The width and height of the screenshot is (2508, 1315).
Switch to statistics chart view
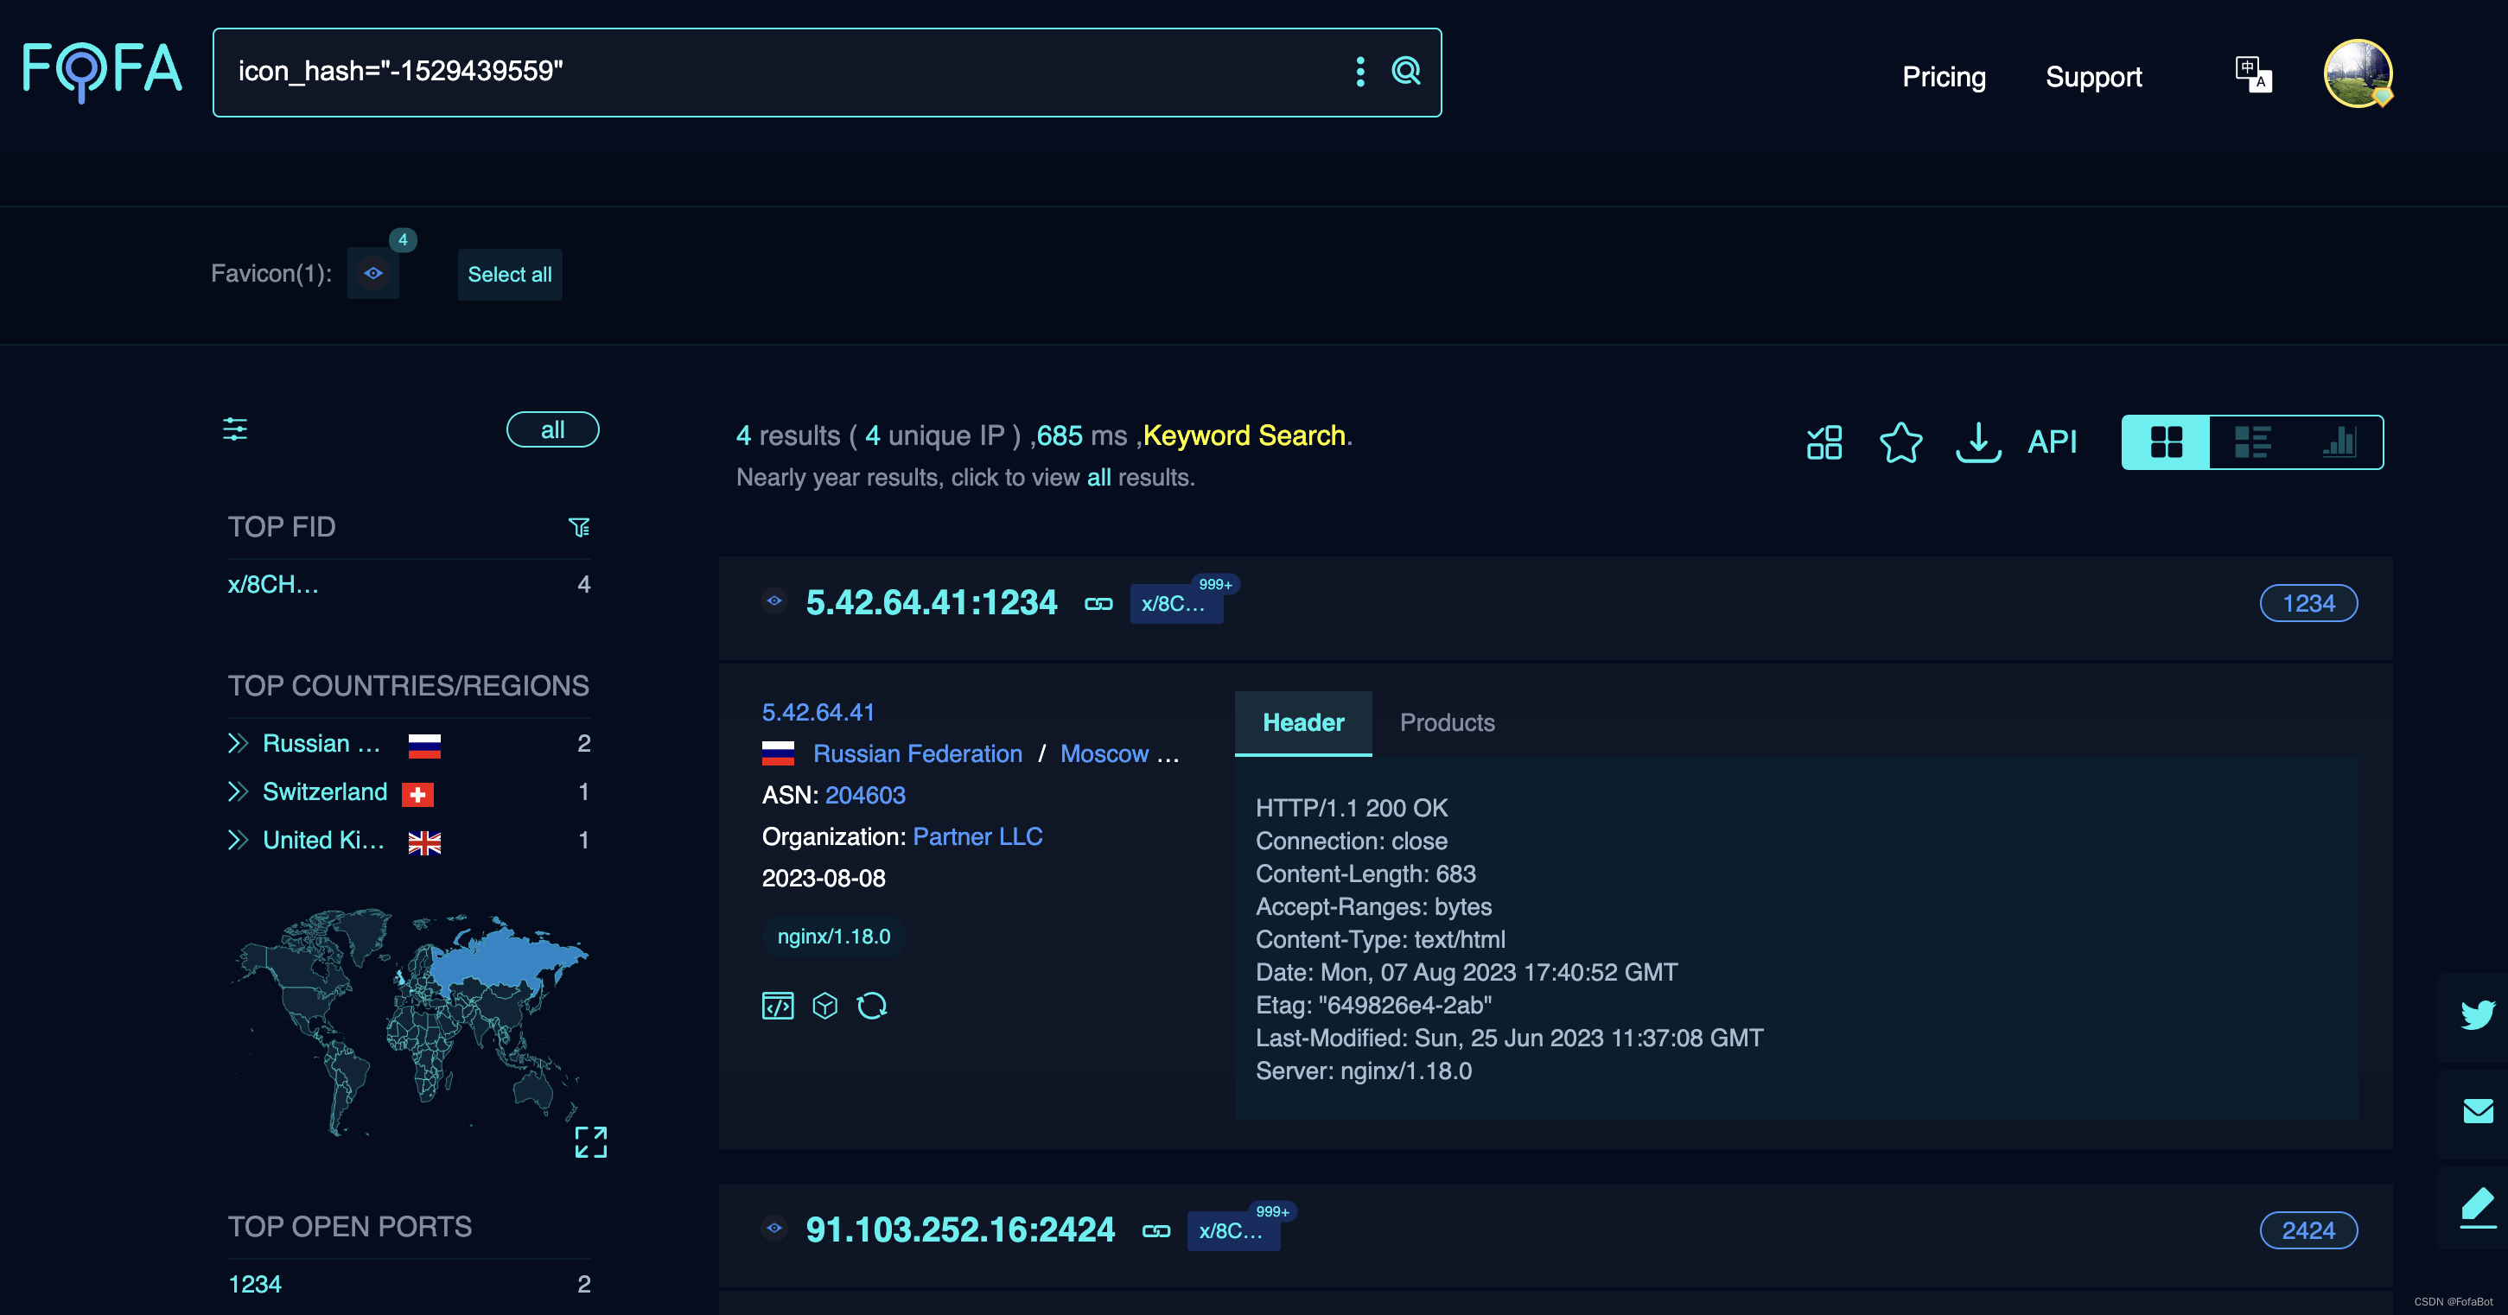pos(2339,442)
